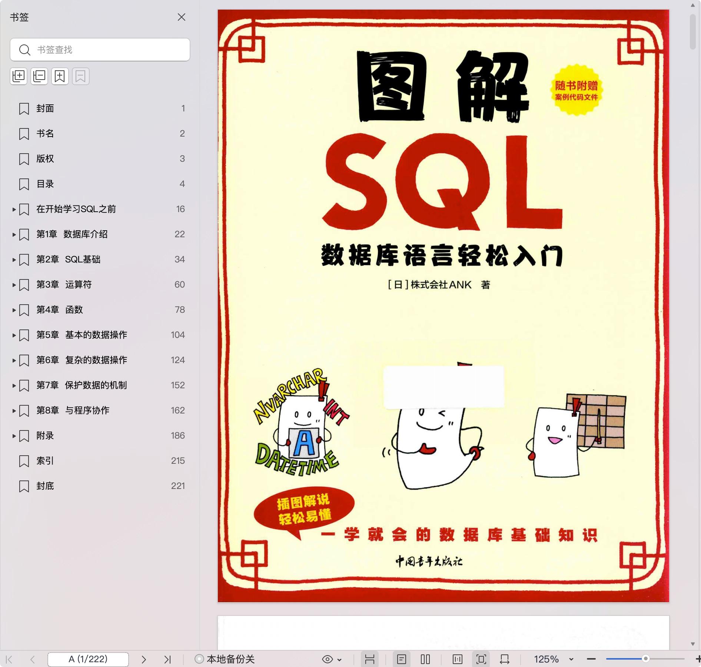
Task: Expand the 第5章 基本的数据操作 bookmark
Action: tap(14, 335)
